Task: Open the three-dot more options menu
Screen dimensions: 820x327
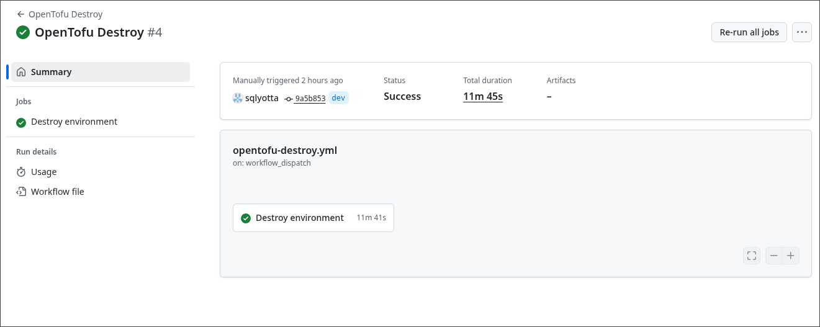Action: (801, 32)
